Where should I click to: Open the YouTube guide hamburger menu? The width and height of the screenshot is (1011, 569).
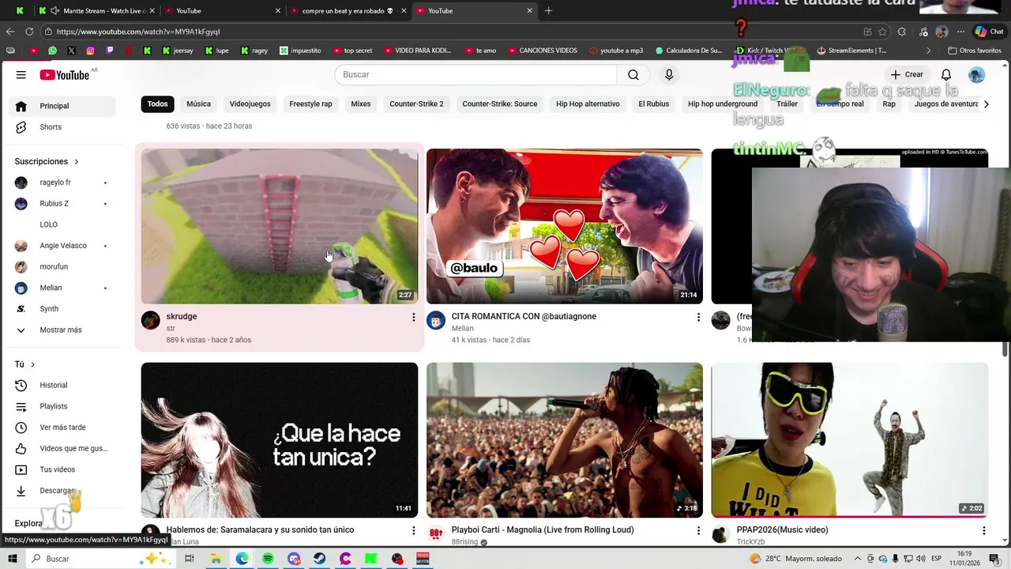pos(21,74)
